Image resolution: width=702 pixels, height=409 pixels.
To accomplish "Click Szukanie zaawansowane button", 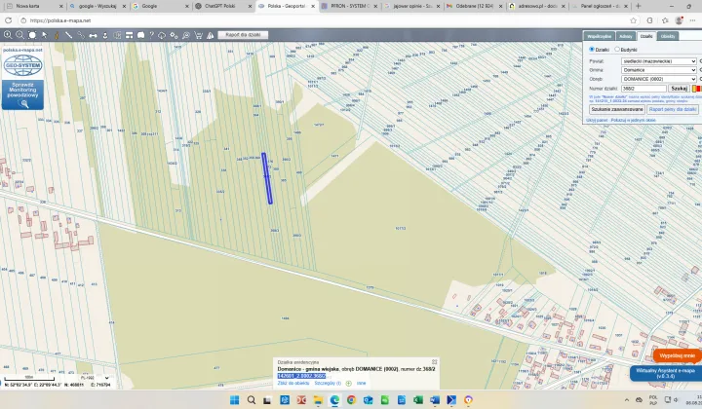I will point(617,109).
